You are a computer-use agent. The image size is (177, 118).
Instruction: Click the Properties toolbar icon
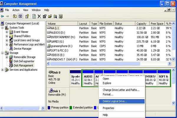pos(45,16)
